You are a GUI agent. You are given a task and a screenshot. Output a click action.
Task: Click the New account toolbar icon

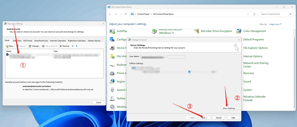10,46
